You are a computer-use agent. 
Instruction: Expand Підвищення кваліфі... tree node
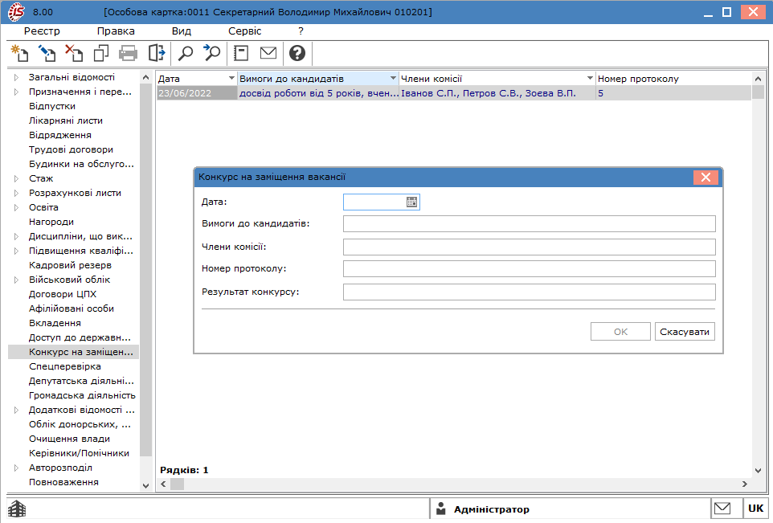pyautogui.click(x=16, y=251)
